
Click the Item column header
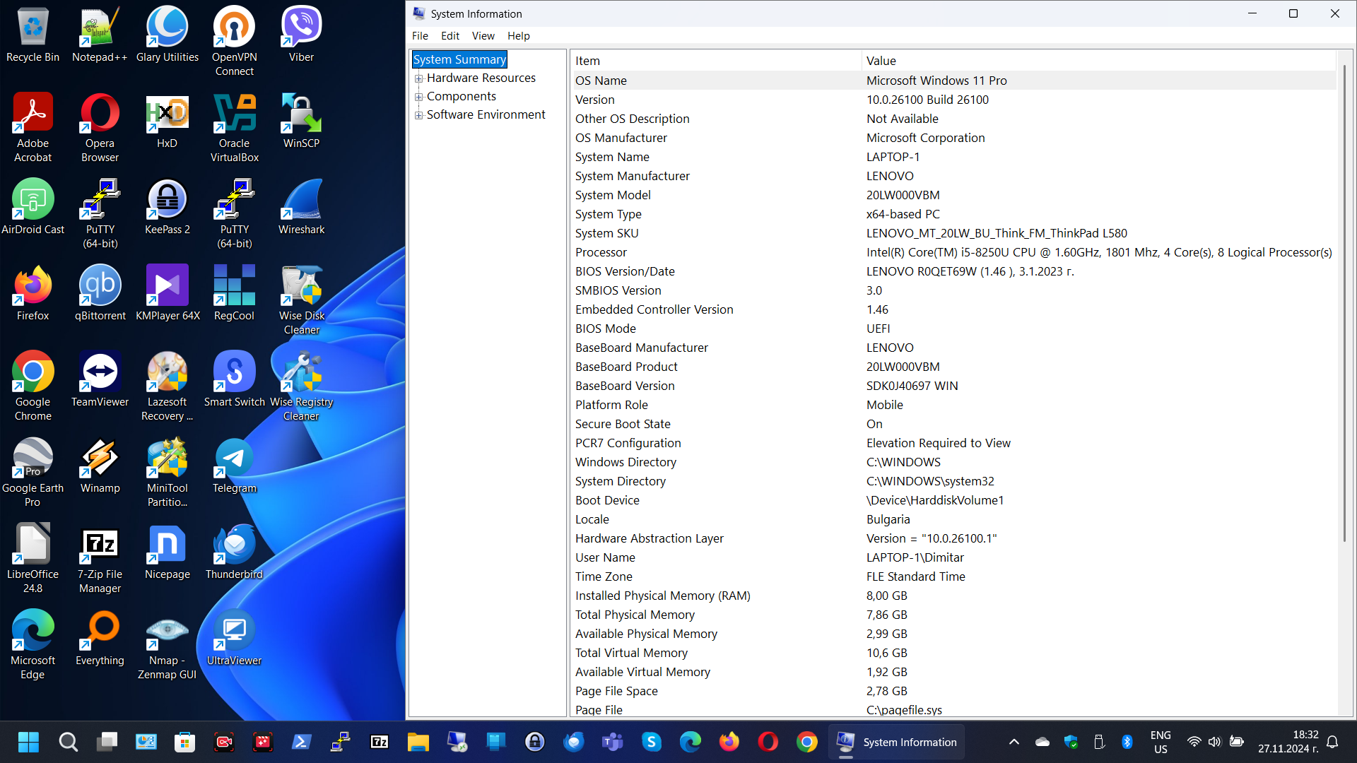(x=716, y=61)
